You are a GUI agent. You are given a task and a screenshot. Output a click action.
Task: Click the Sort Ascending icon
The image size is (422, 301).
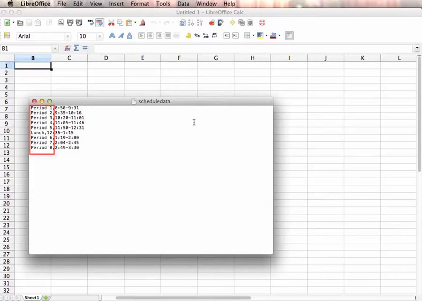coord(191,23)
